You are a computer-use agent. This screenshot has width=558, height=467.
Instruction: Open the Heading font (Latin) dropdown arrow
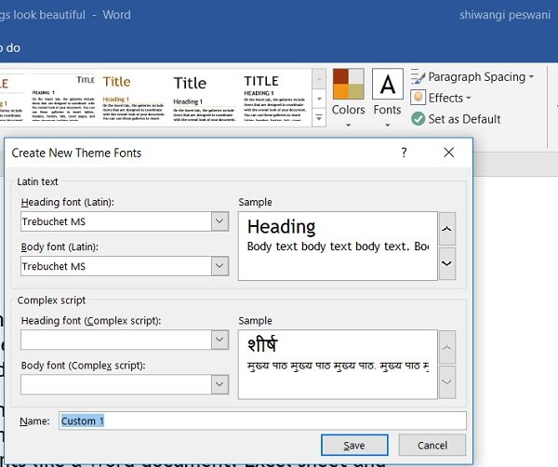click(x=219, y=221)
